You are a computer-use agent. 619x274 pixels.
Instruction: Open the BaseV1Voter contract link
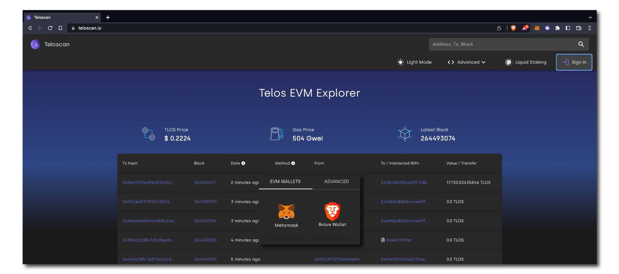tap(399, 240)
